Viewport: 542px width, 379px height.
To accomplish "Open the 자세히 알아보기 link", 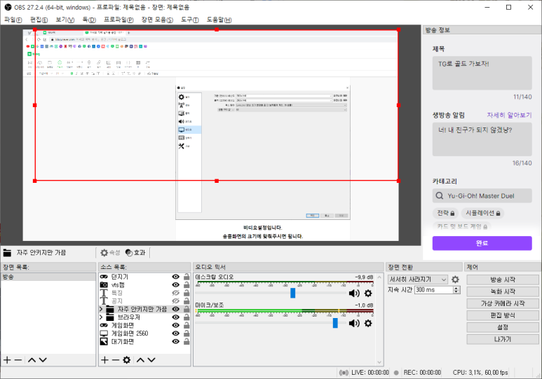I will point(509,115).
